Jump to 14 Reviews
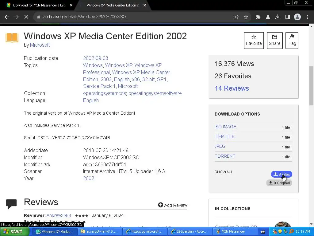This screenshot has width=314, height=236. click(x=232, y=88)
